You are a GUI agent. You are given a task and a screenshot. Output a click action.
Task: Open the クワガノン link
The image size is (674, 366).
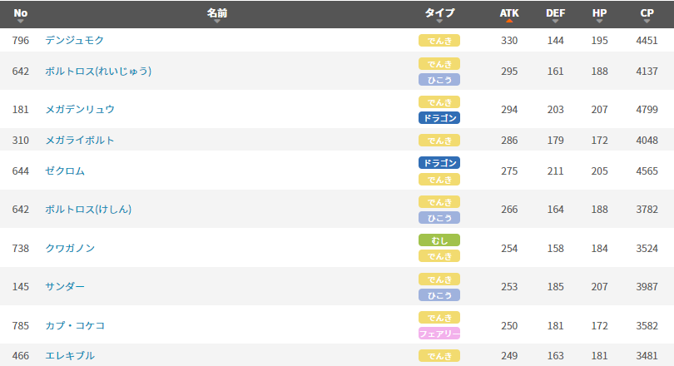(x=70, y=248)
